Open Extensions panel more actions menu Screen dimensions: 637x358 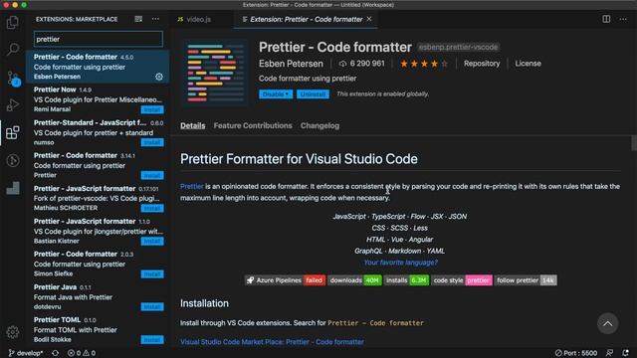coord(155,19)
